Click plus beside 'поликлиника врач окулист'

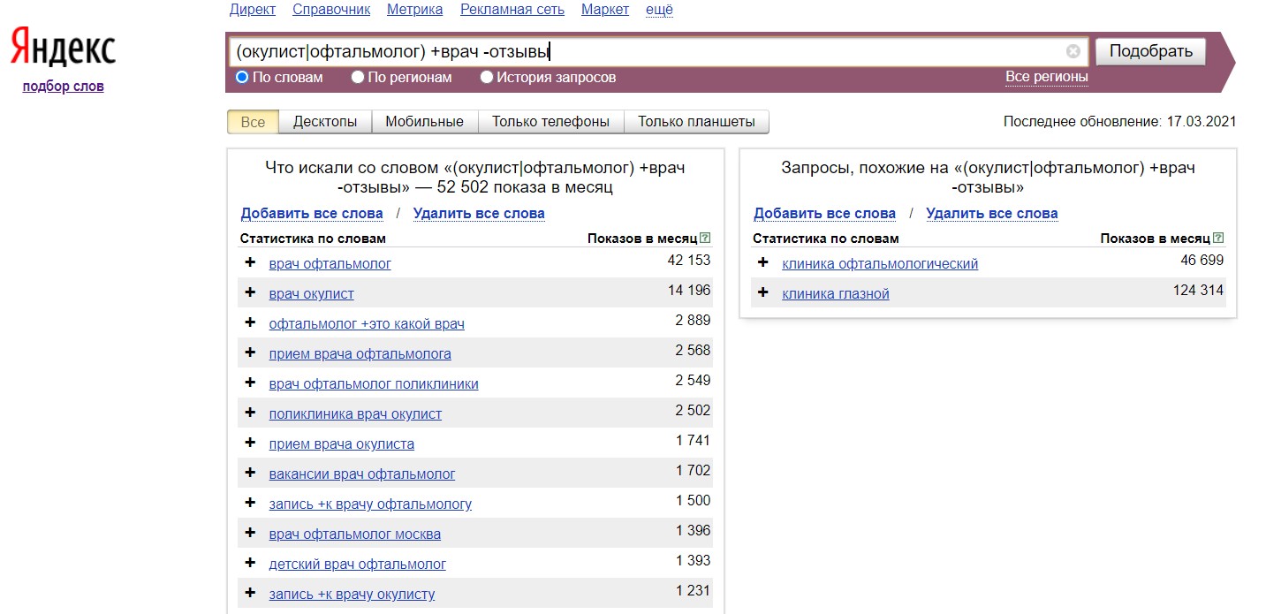[250, 413]
